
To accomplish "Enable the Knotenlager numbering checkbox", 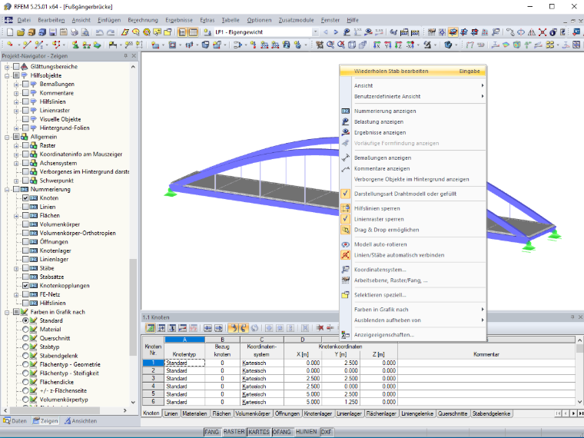I will (25, 251).
